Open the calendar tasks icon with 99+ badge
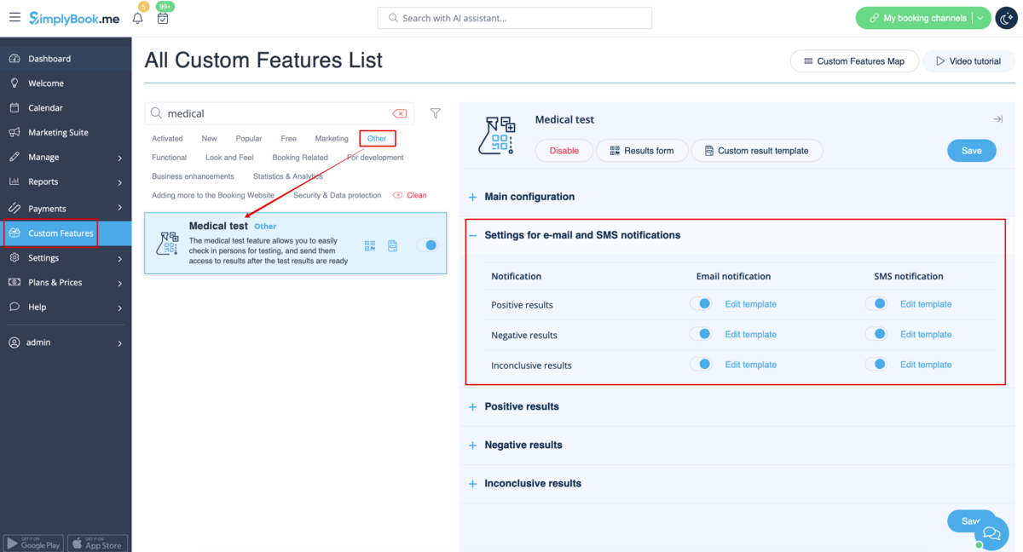Image resolution: width=1023 pixels, height=552 pixels. [x=163, y=18]
